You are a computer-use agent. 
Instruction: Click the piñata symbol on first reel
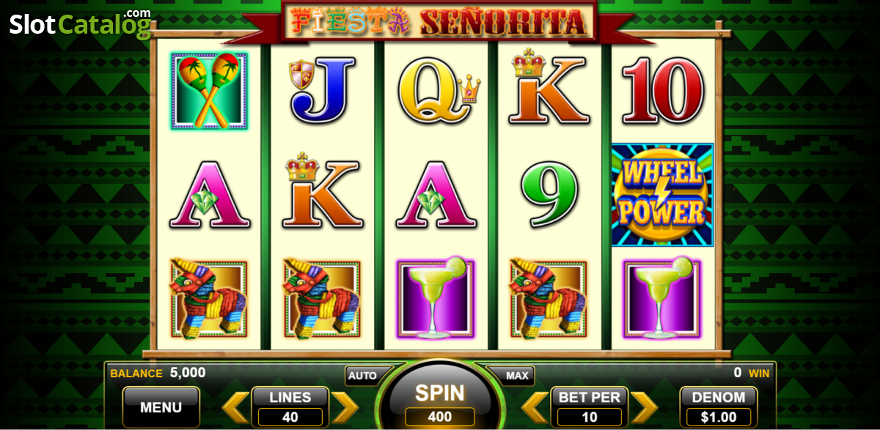click(209, 298)
